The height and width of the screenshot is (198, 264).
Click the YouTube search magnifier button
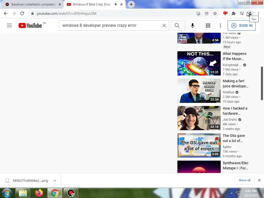[x=177, y=26]
